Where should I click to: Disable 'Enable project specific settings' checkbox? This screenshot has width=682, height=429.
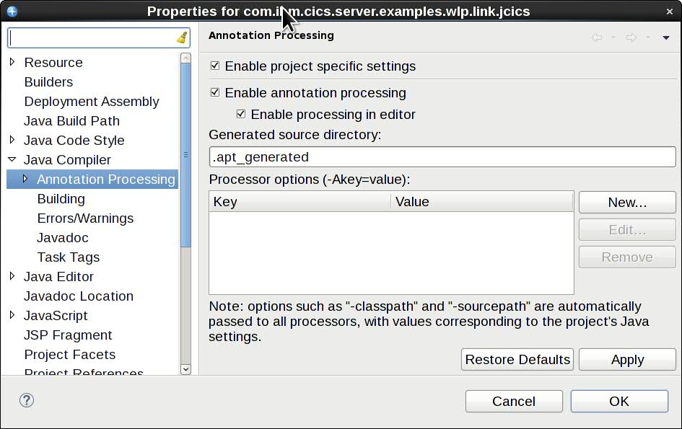pos(214,66)
